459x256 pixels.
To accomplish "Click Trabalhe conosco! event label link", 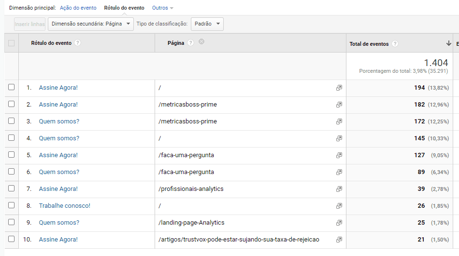I will 64,206.
